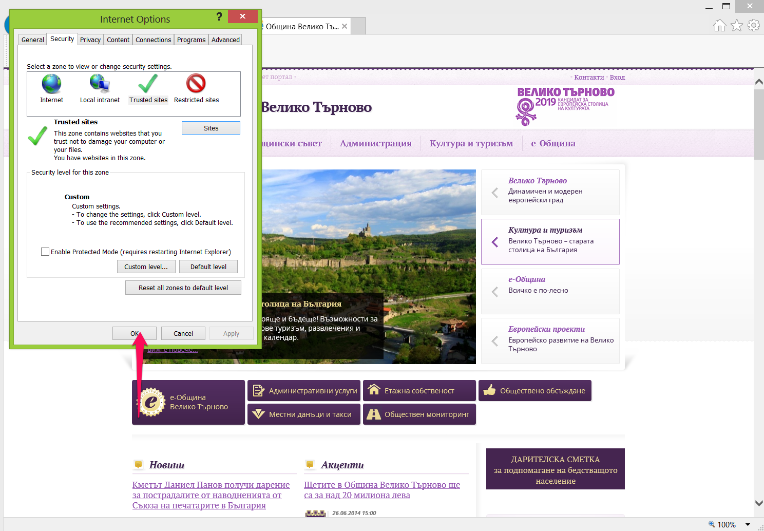The height and width of the screenshot is (531, 764).
Task: Click the 26.06.2014 15:00 date text
Action: pyautogui.click(x=354, y=513)
